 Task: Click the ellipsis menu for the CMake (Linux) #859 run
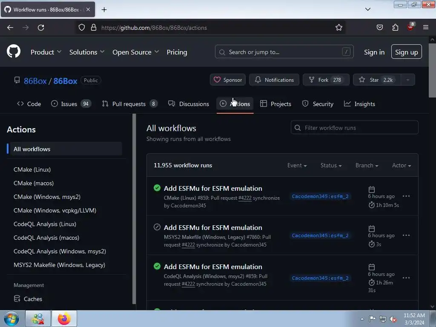(406, 196)
